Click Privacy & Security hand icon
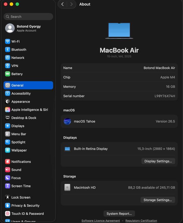Viewport: 183px width, 223px height. point(8,205)
